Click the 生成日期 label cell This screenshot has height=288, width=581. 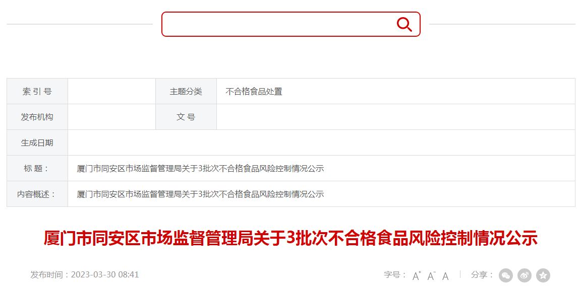point(37,142)
